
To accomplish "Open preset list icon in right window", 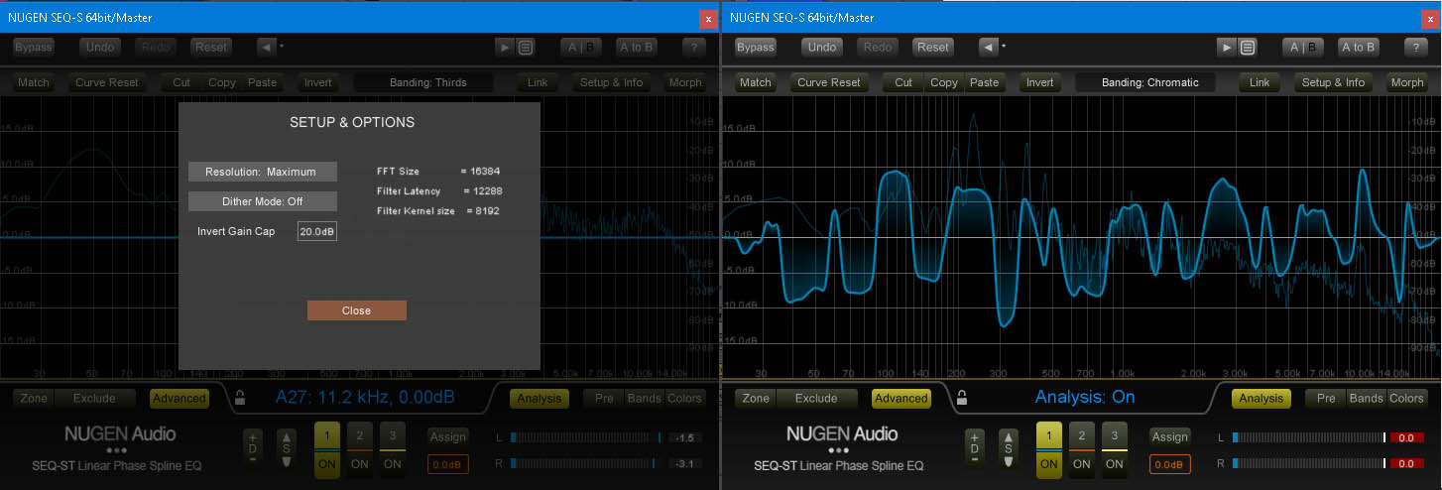I will click(1248, 47).
